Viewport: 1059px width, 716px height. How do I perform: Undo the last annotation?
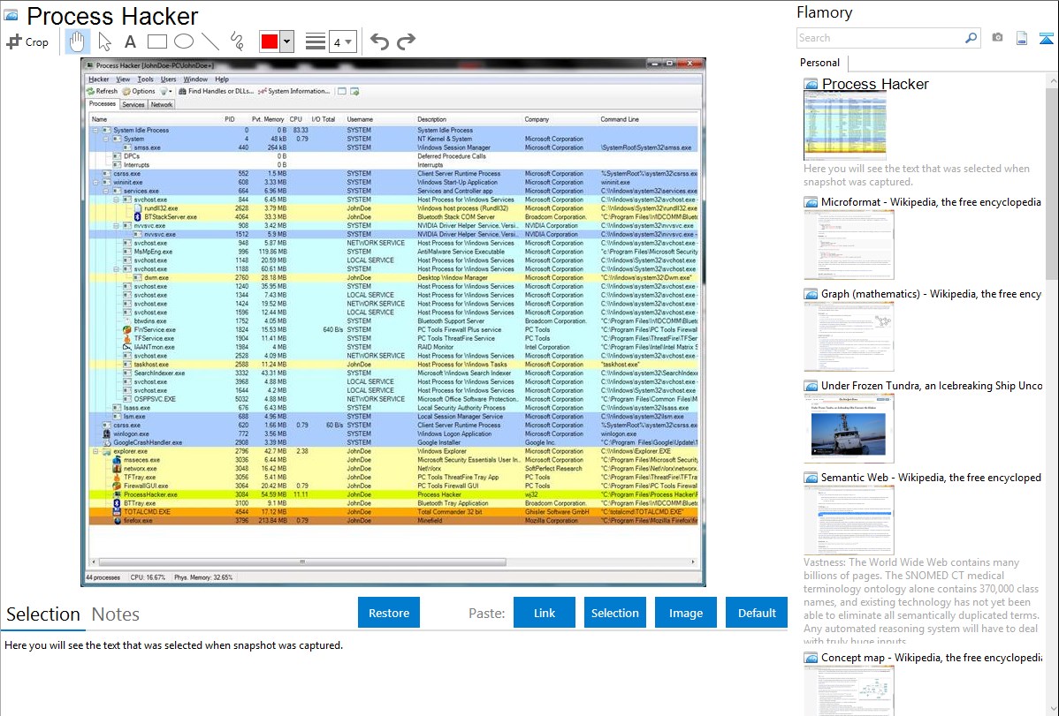[379, 41]
